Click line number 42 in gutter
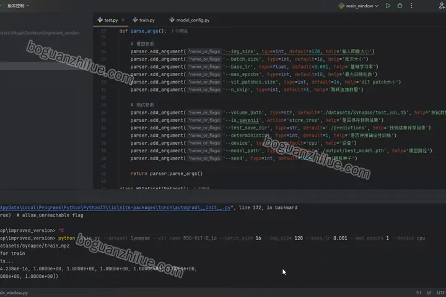 pos(103,174)
